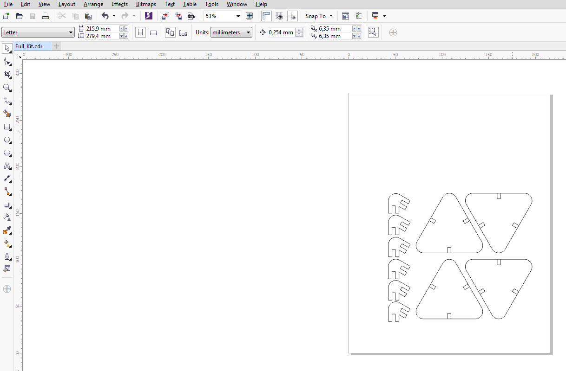This screenshot has height=371, width=566.
Task: Click the page width field 215,9 mm
Action: point(102,29)
